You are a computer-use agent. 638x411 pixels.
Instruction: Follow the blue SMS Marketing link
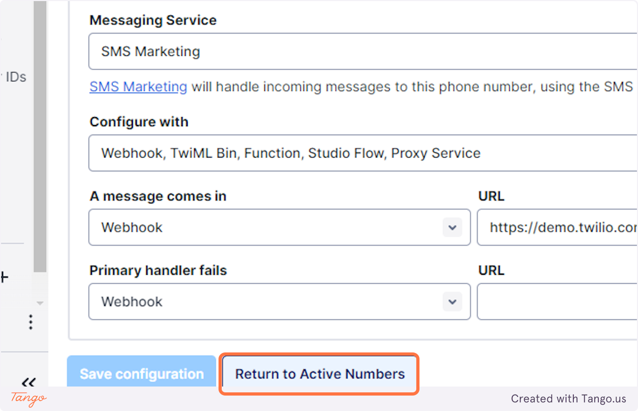coord(138,87)
